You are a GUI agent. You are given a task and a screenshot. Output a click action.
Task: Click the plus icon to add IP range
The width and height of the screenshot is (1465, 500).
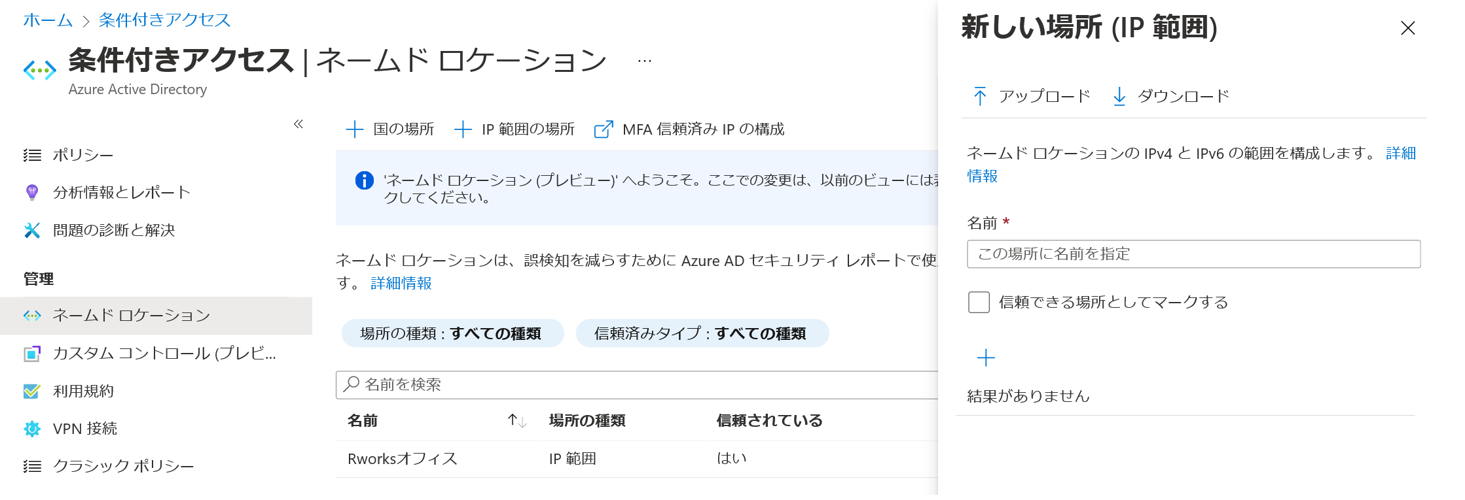coord(986,358)
